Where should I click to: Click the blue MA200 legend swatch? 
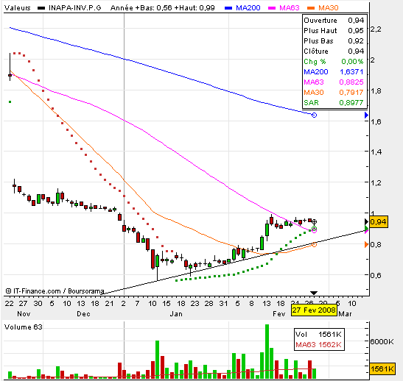pyautogui.click(x=228, y=8)
